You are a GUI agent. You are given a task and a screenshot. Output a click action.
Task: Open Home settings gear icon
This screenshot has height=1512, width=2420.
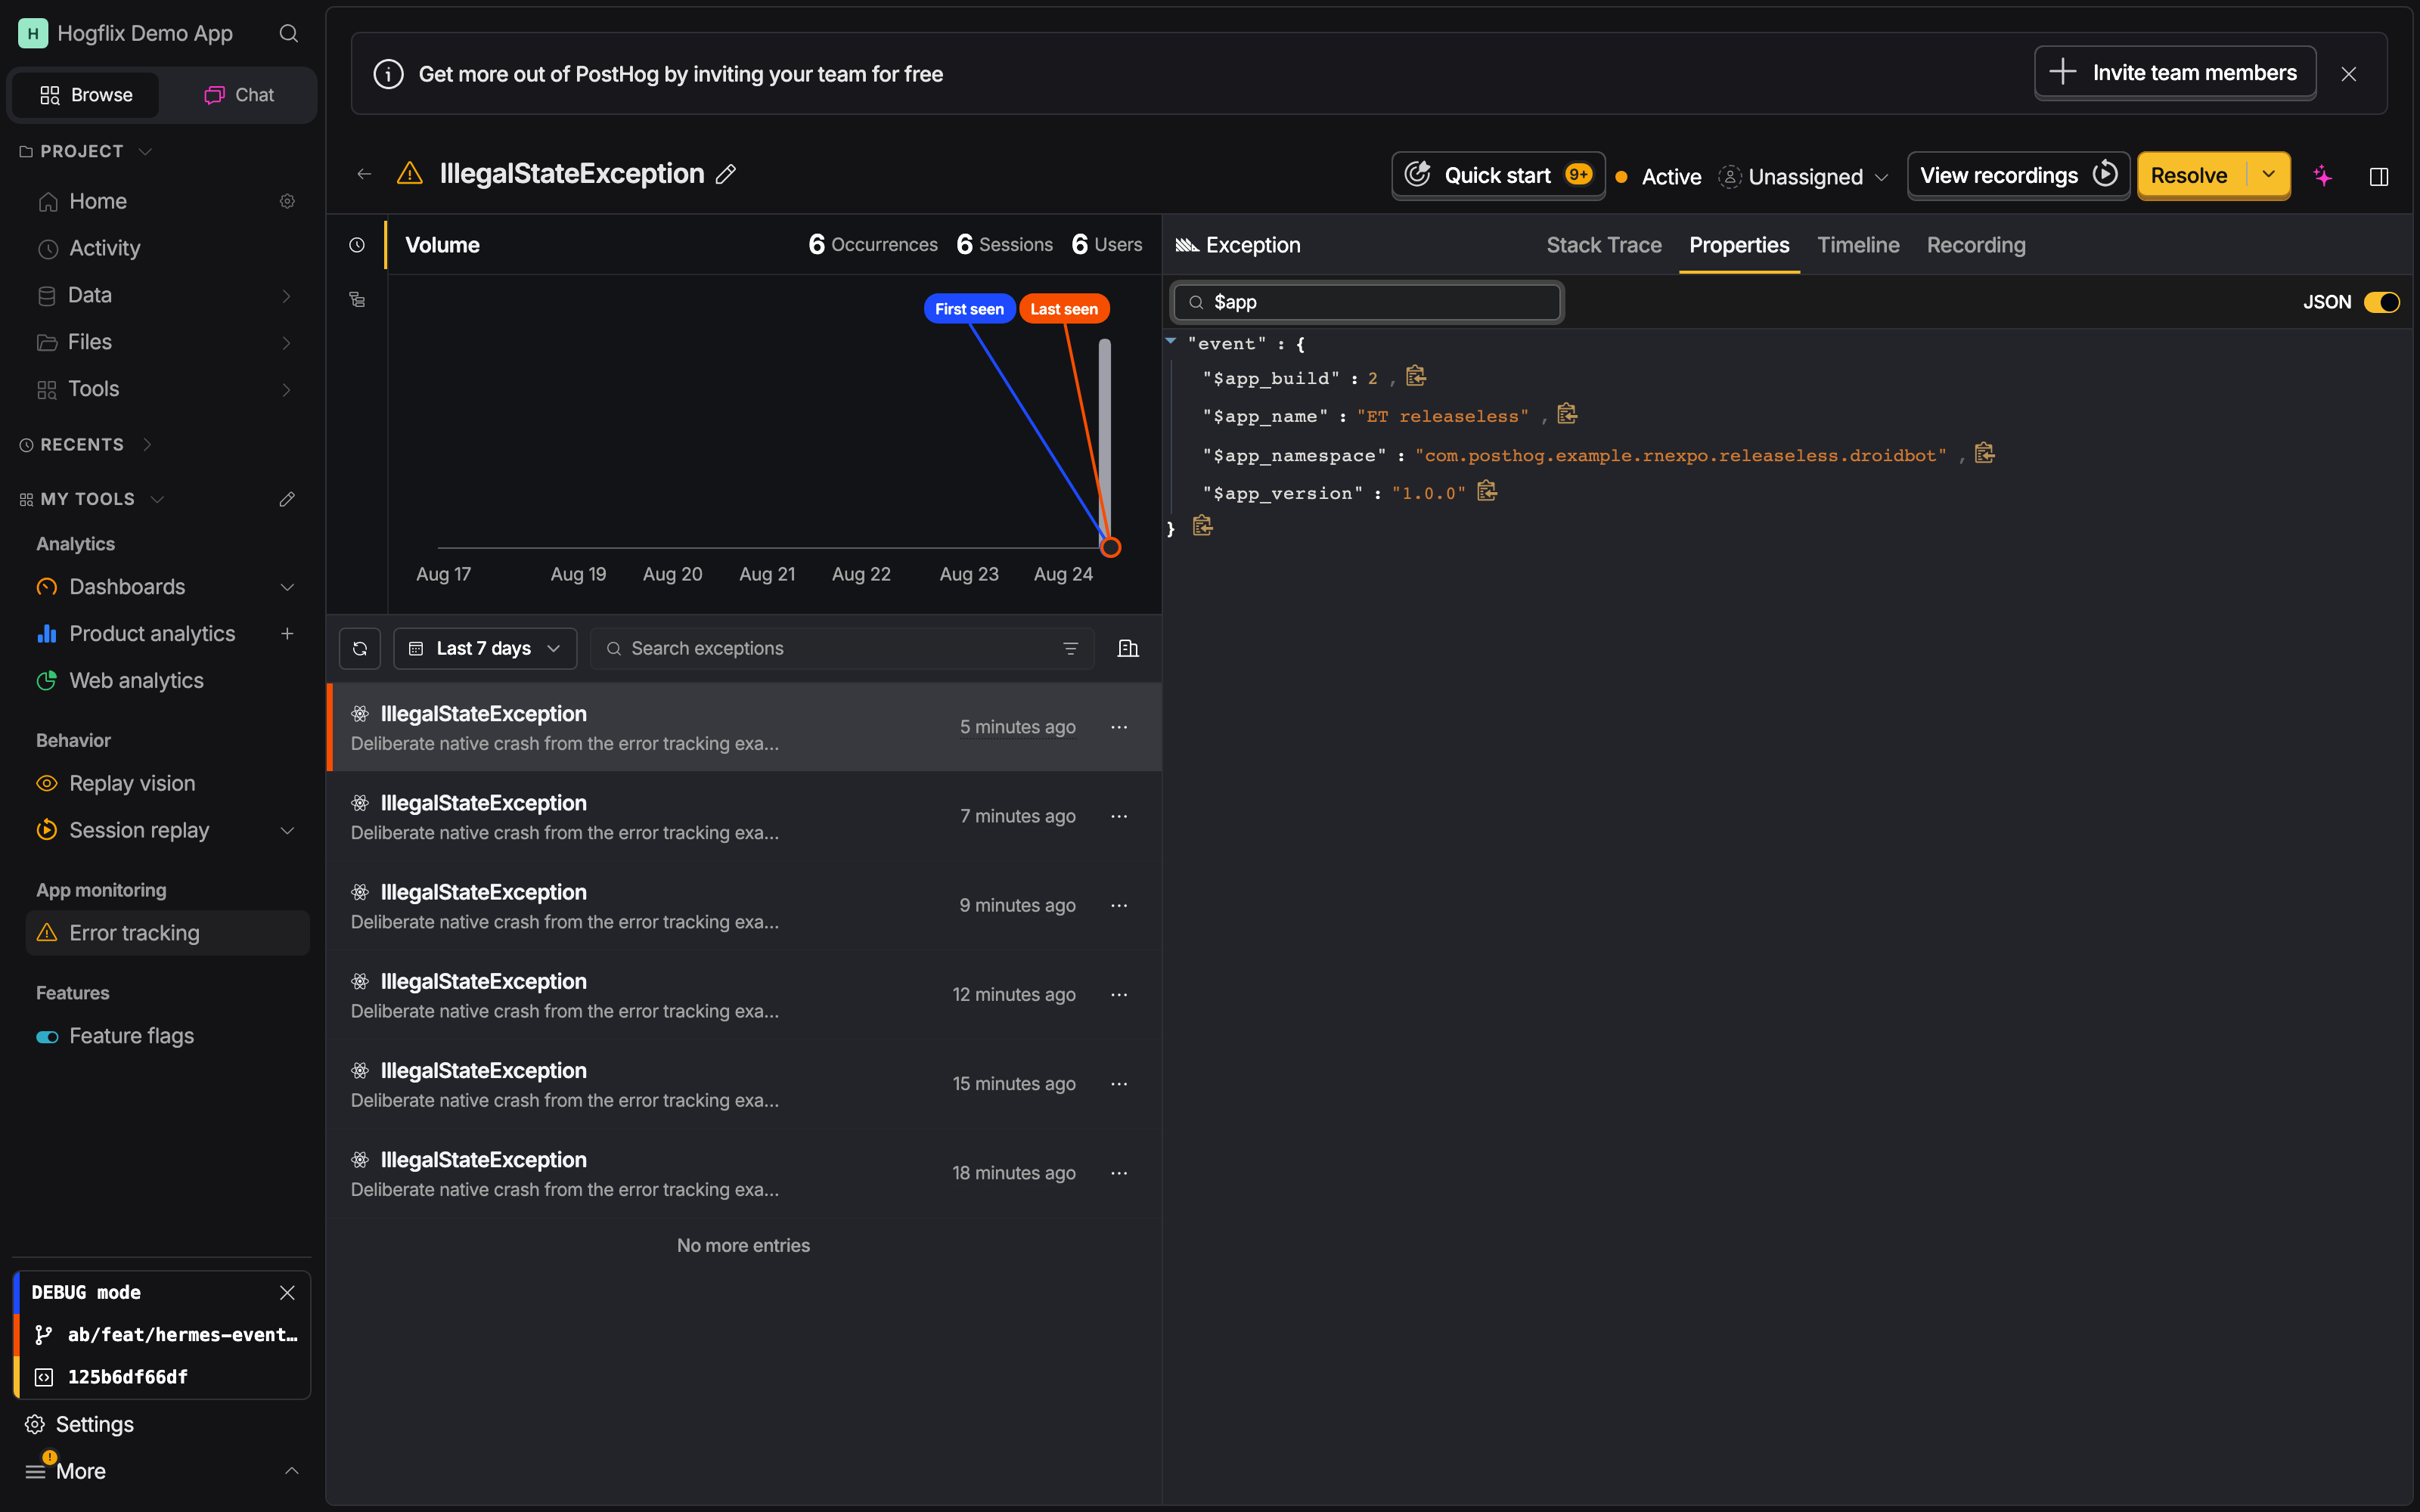pos(287,201)
